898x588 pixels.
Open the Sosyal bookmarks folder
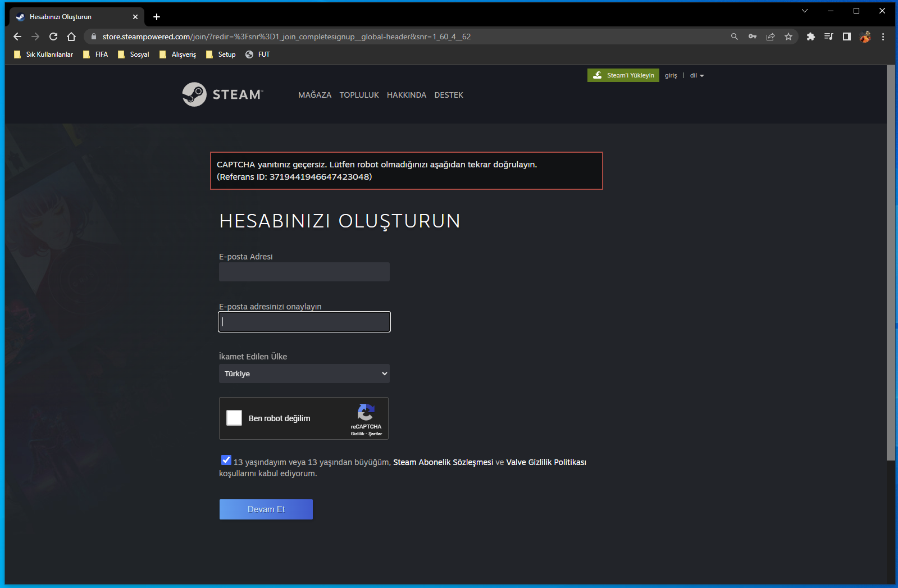(134, 54)
